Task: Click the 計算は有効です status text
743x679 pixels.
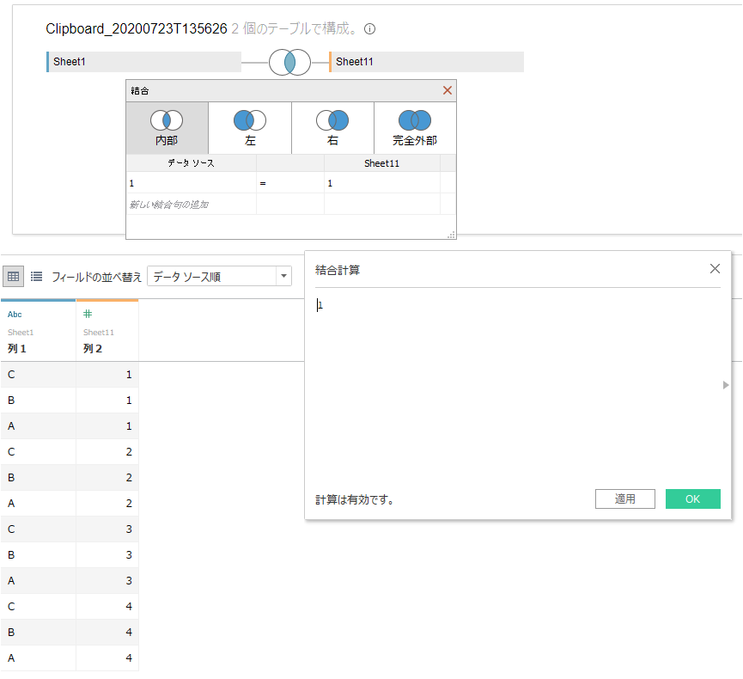Action: (355, 499)
